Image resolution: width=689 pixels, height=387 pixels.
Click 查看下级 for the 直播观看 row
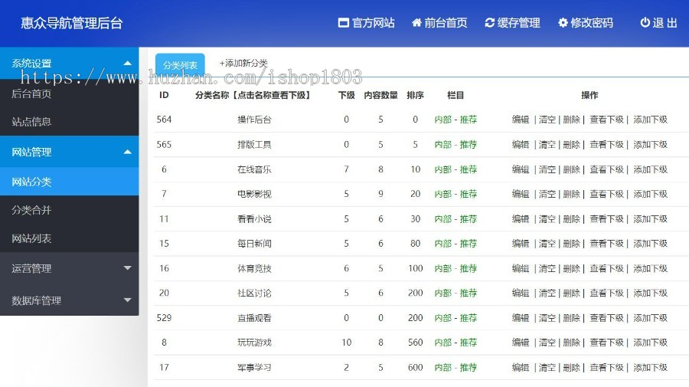pyautogui.click(x=607, y=318)
